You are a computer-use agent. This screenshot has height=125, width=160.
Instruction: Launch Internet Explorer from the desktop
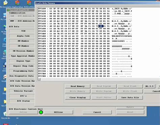tap(5, 40)
